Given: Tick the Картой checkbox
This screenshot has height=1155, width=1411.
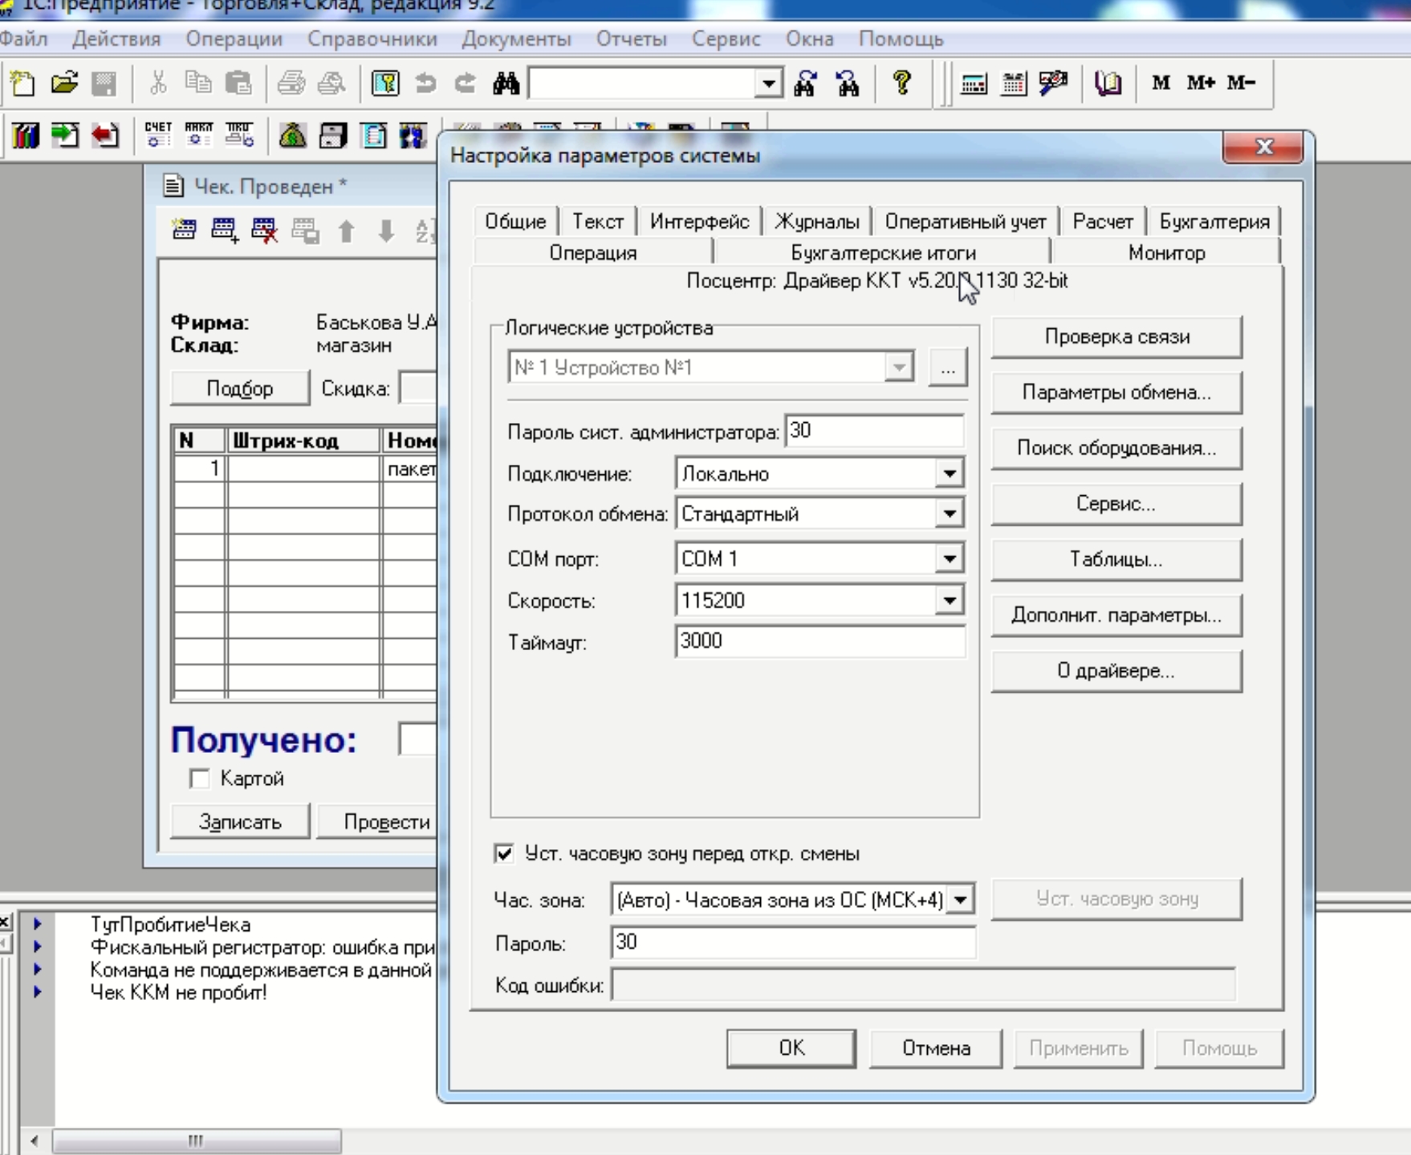Looking at the screenshot, I should point(200,779).
